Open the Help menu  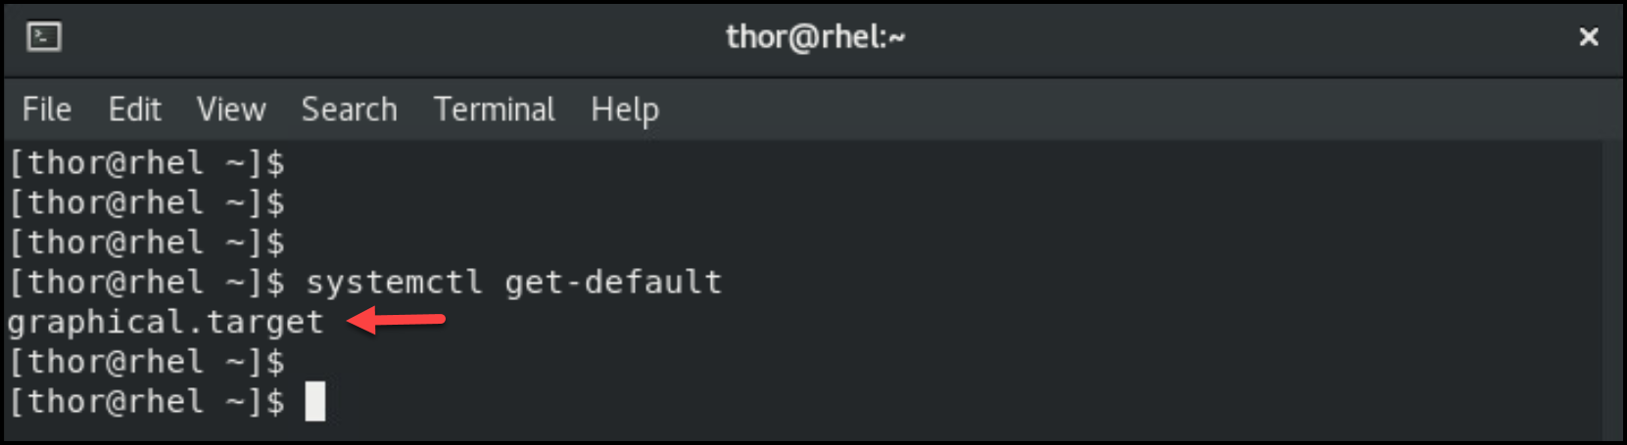tap(624, 110)
